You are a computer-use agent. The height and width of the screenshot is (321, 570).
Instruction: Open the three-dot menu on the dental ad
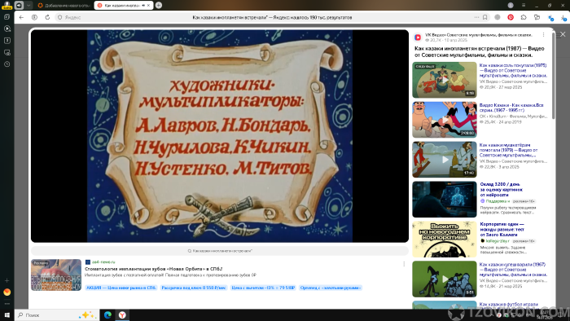(x=404, y=264)
